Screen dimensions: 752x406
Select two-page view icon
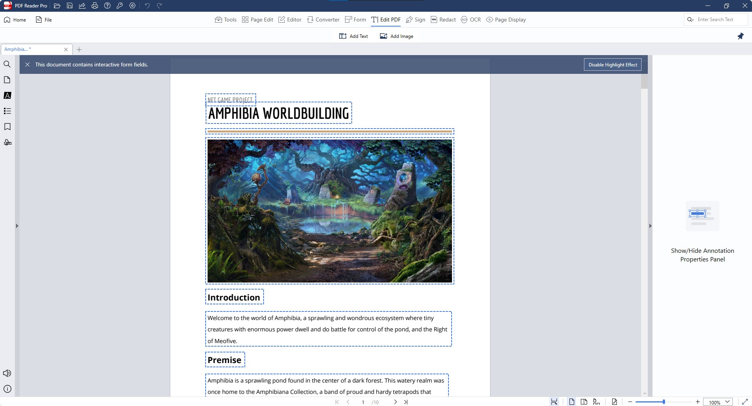point(584,402)
